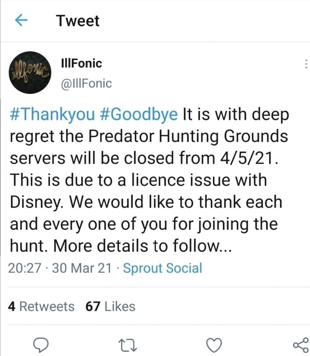Click the @IllFonic handle
Image resolution: width=310 pixels, height=356 pixels.
(86, 83)
